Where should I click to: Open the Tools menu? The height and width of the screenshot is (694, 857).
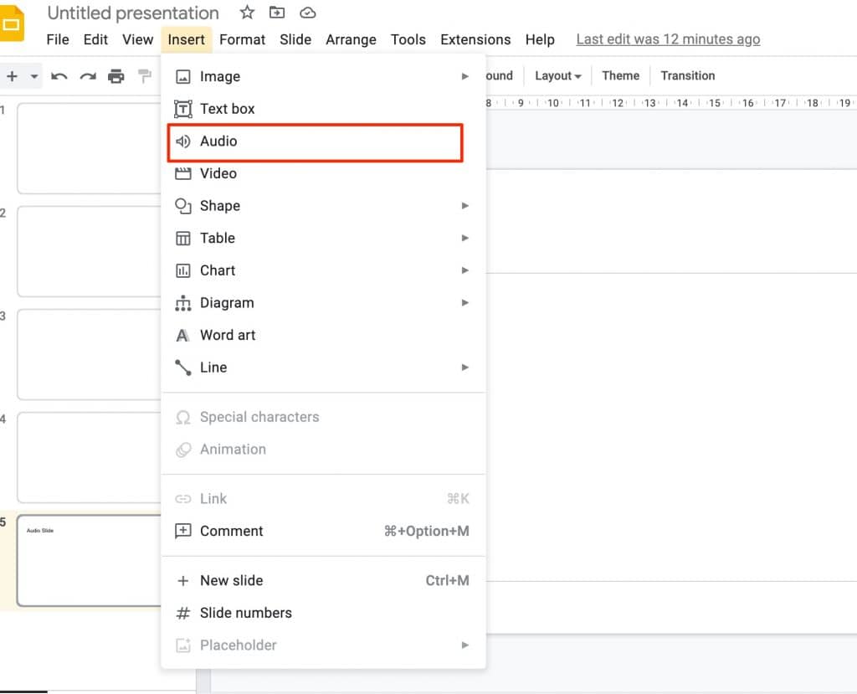(x=408, y=39)
